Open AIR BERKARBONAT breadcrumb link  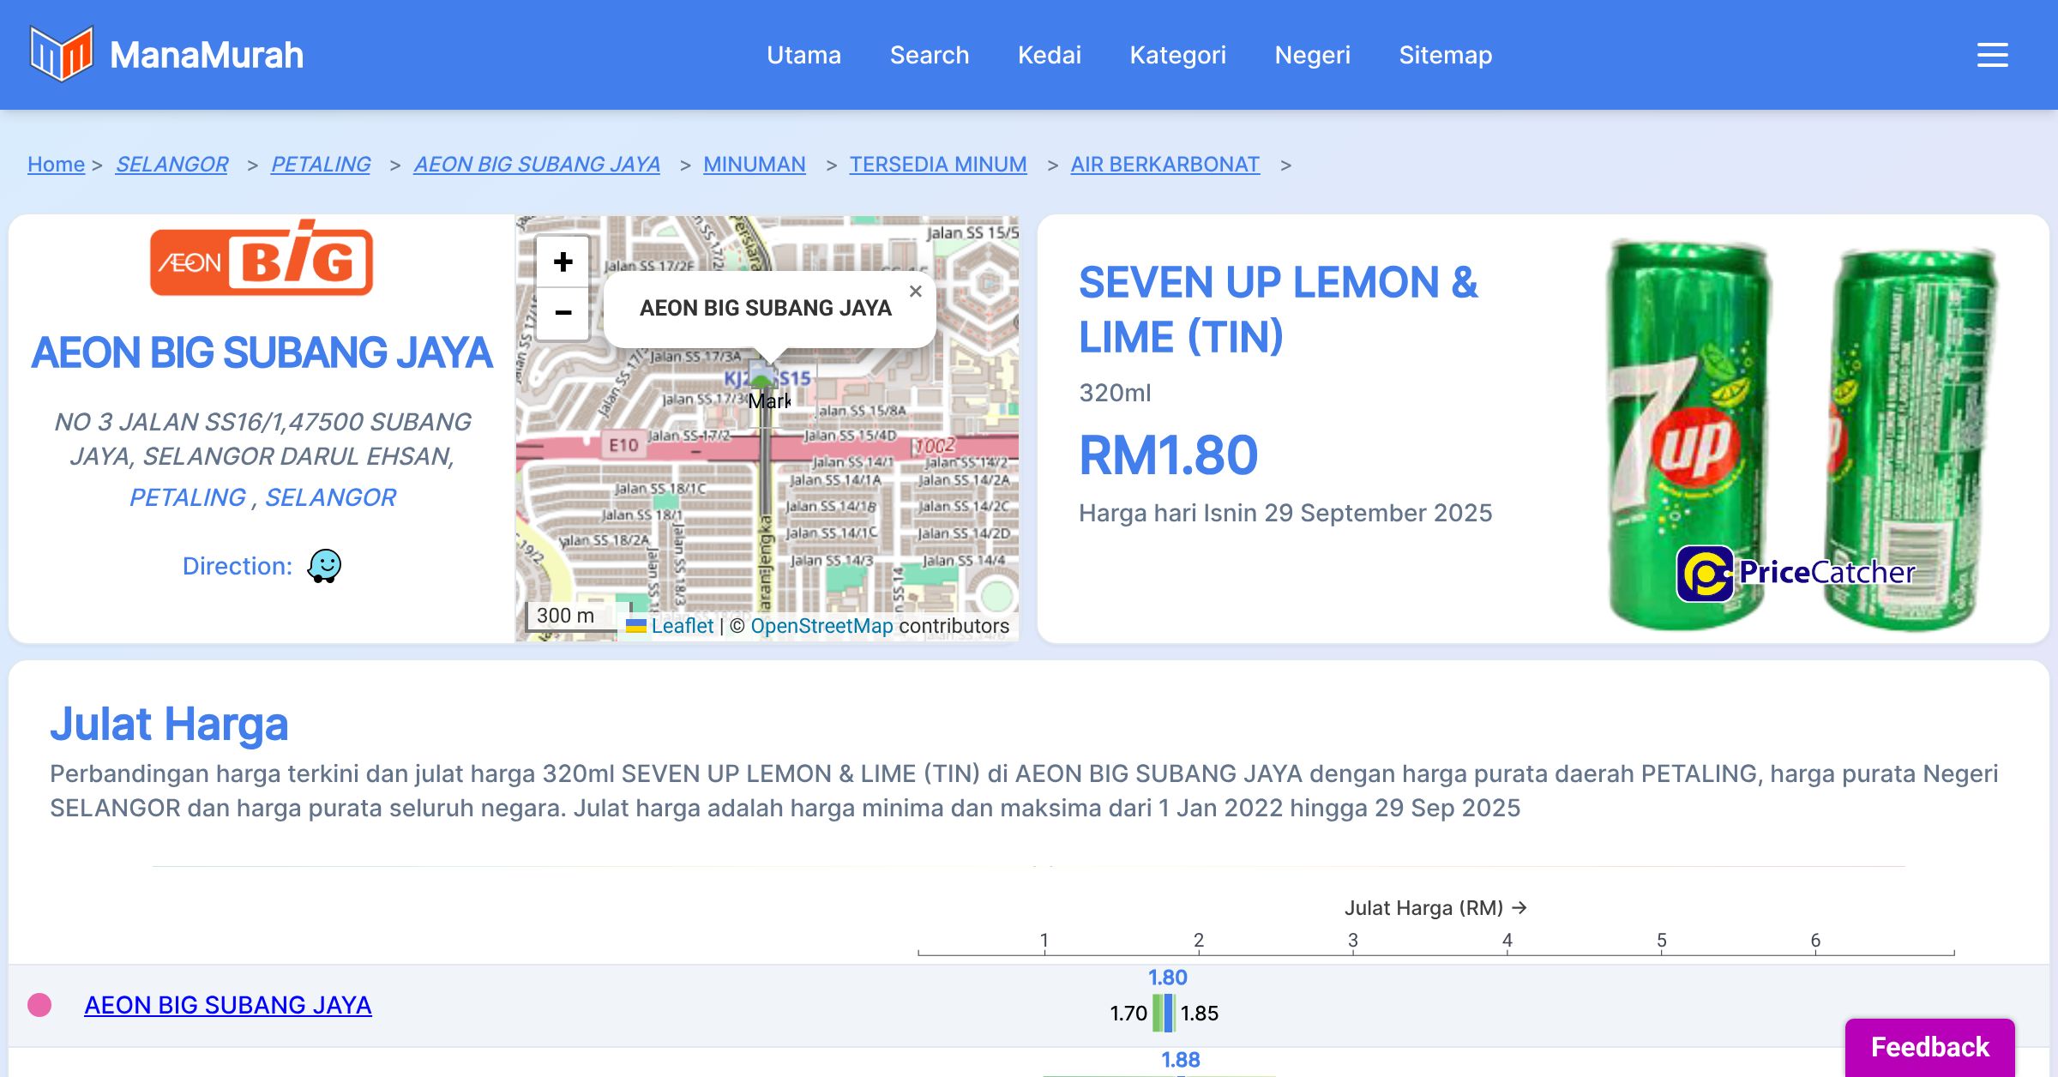pyautogui.click(x=1165, y=164)
